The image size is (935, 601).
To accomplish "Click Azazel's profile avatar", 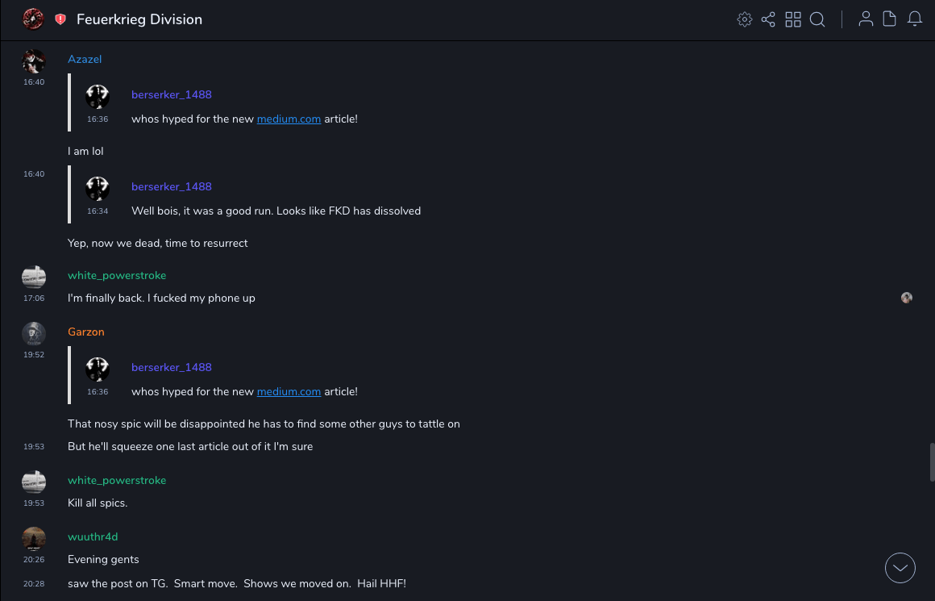I will [x=34, y=61].
